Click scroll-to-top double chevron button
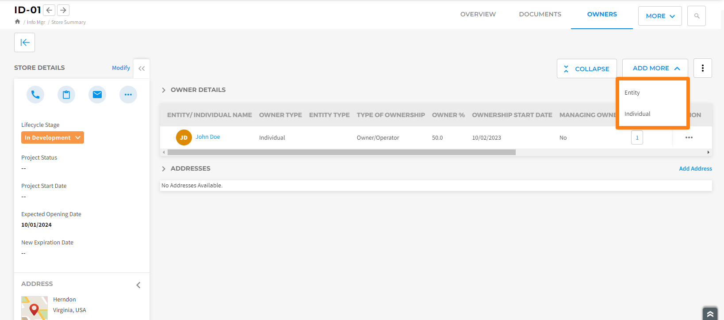This screenshot has height=320, width=724. click(x=710, y=314)
